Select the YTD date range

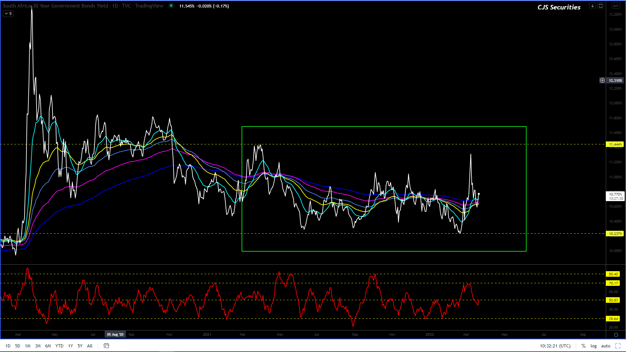(x=59, y=346)
